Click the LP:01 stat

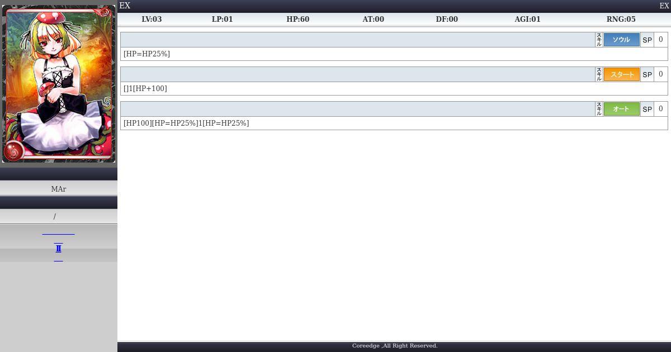(222, 19)
